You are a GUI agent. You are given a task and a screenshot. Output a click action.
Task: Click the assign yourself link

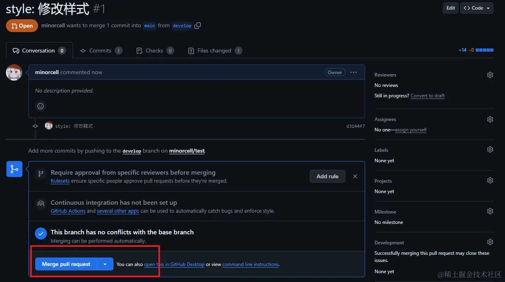coord(411,130)
